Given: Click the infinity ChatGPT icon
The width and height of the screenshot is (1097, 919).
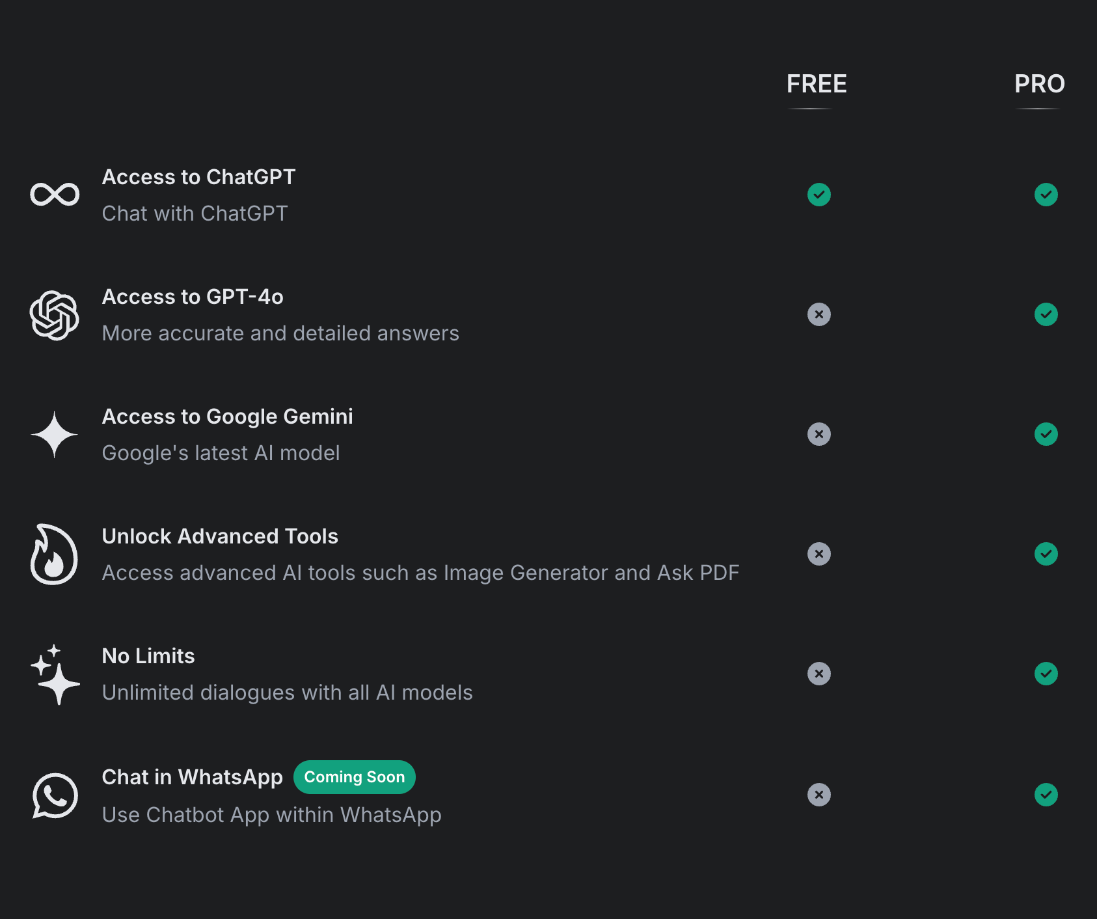Looking at the screenshot, I should pyautogui.click(x=55, y=194).
